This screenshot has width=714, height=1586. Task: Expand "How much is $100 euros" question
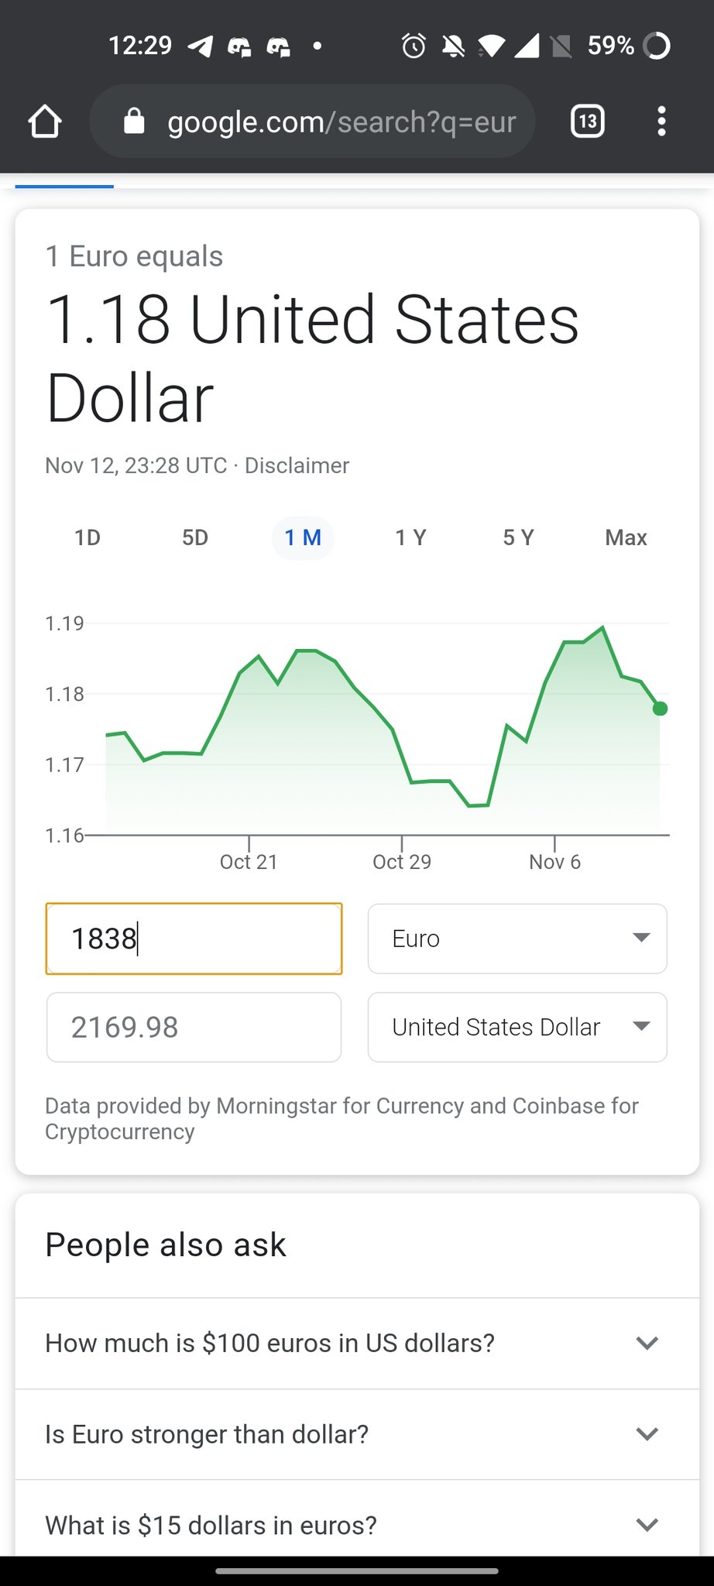(x=357, y=1343)
